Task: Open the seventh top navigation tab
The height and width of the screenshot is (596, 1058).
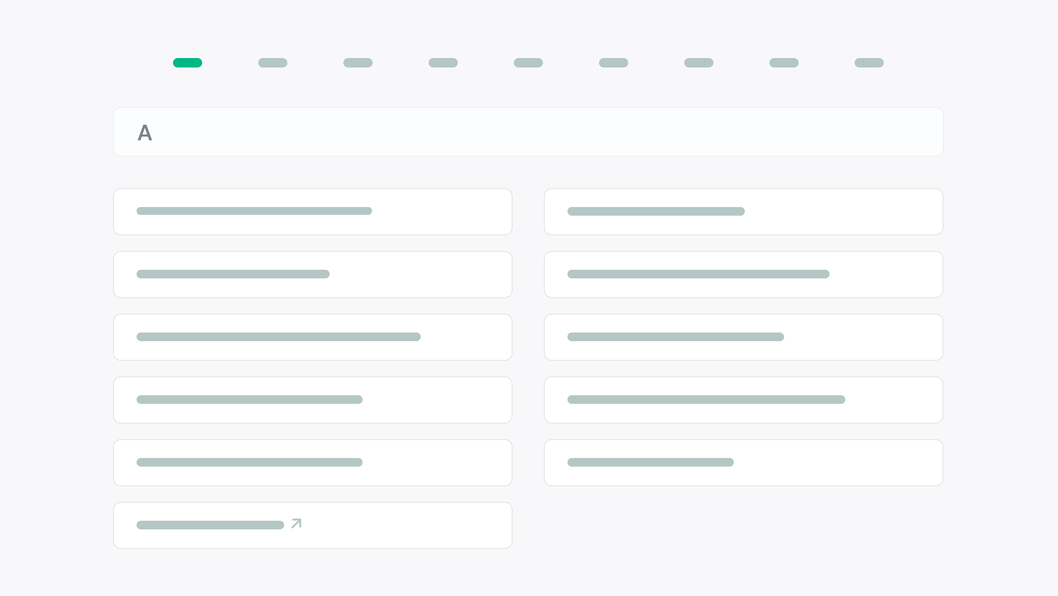Action: [699, 63]
